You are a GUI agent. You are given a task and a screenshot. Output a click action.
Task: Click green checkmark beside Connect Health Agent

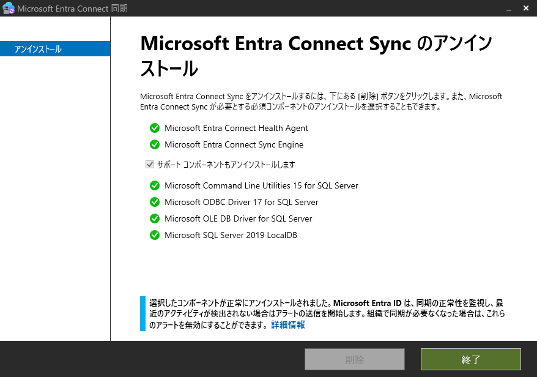(155, 128)
